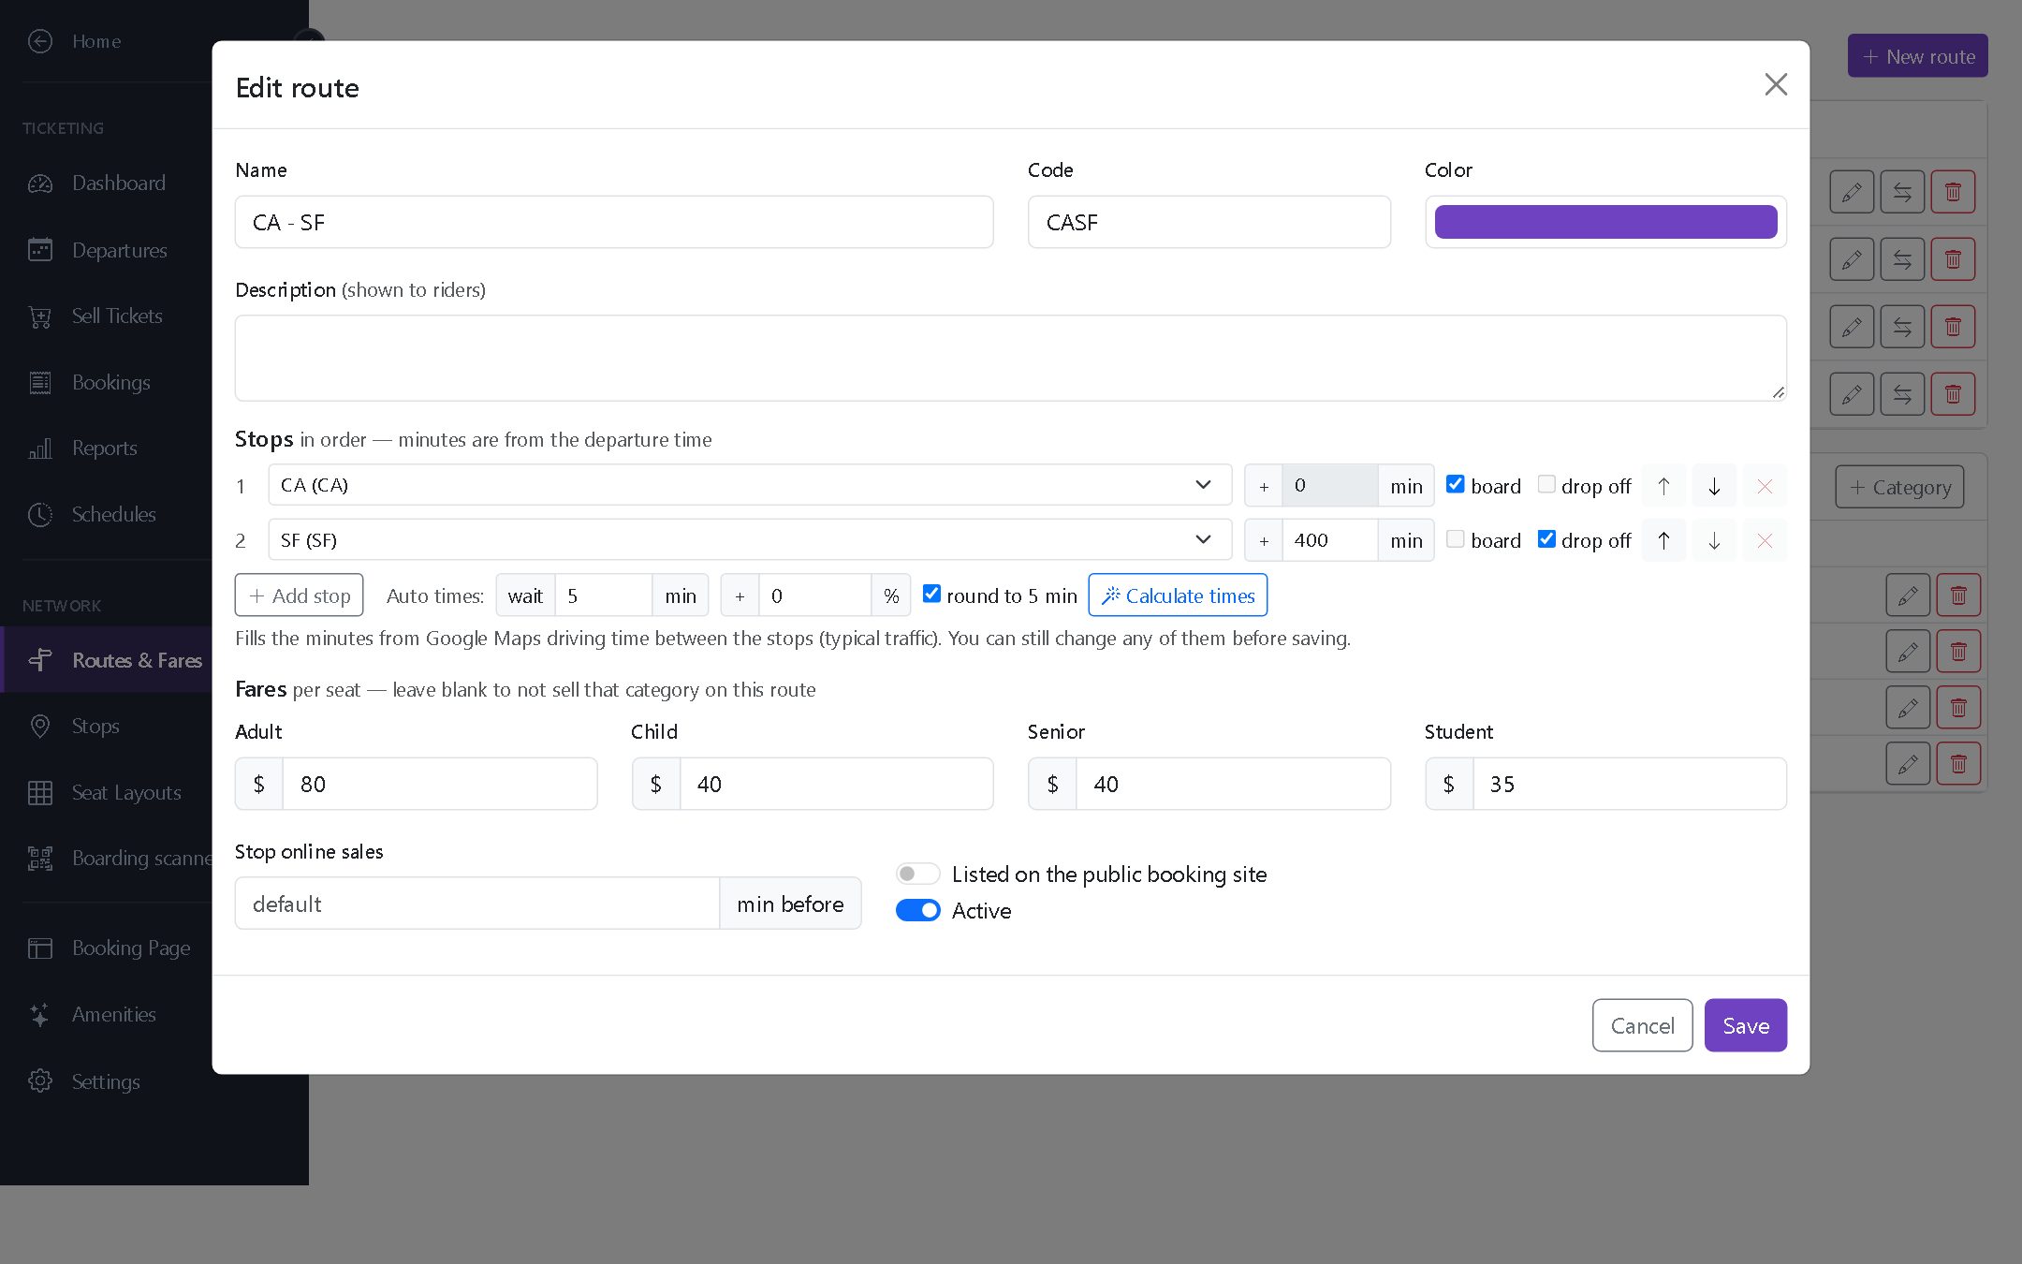Screen dimensions: 2022x1264
Task: Click the Amenities sparkle icon
Action: 40,1015
